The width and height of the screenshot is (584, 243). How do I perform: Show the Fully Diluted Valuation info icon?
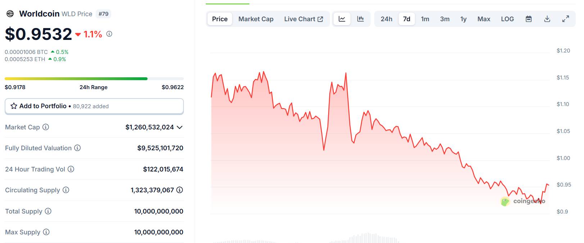point(77,148)
